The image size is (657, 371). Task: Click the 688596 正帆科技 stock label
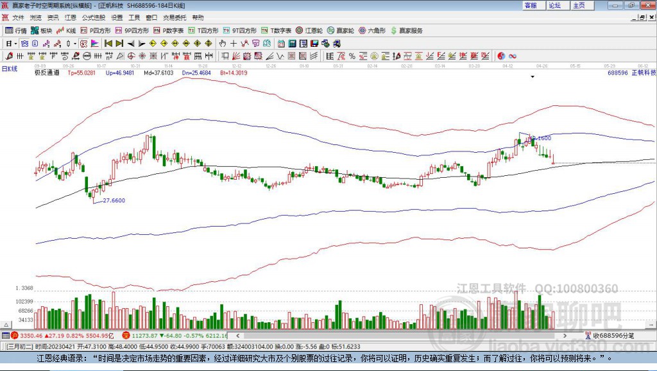coord(632,73)
